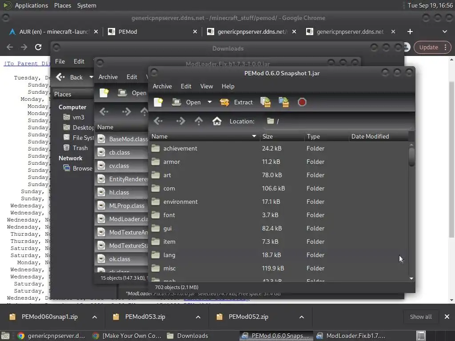Screen dimensions: 455x341
Task: Create new archive in PEMod archive manager
Action: pos(159,102)
